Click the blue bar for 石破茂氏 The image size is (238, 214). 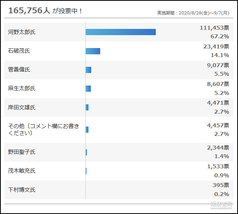tap(93, 51)
